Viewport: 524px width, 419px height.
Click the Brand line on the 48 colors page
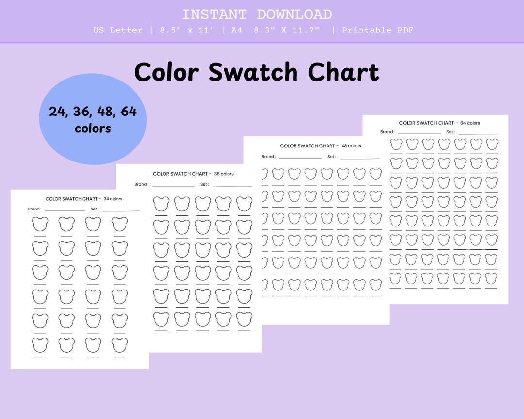pos(300,158)
